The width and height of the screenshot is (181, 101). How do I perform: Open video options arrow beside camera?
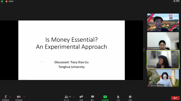click(x=24, y=97)
